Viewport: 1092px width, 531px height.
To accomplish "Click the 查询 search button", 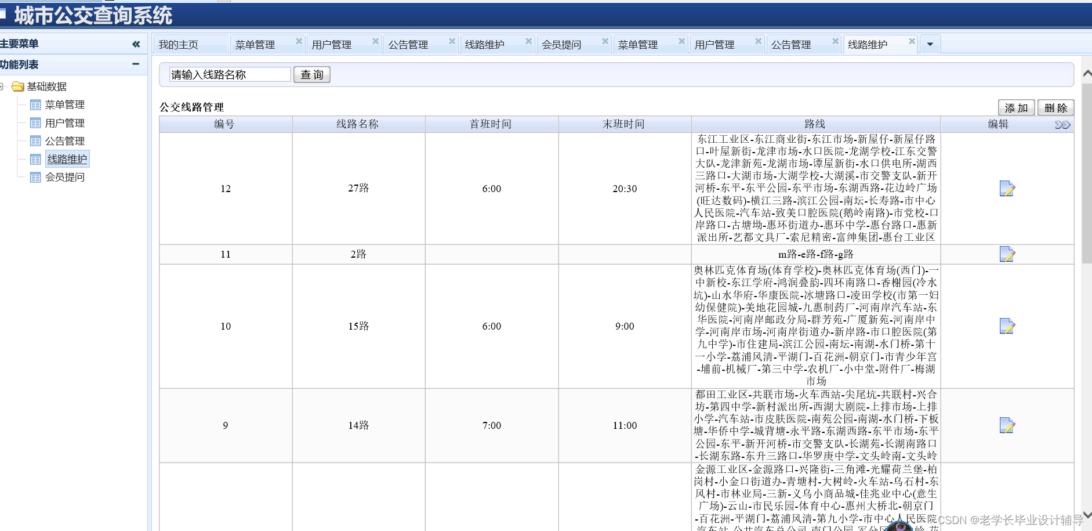I will (x=311, y=74).
